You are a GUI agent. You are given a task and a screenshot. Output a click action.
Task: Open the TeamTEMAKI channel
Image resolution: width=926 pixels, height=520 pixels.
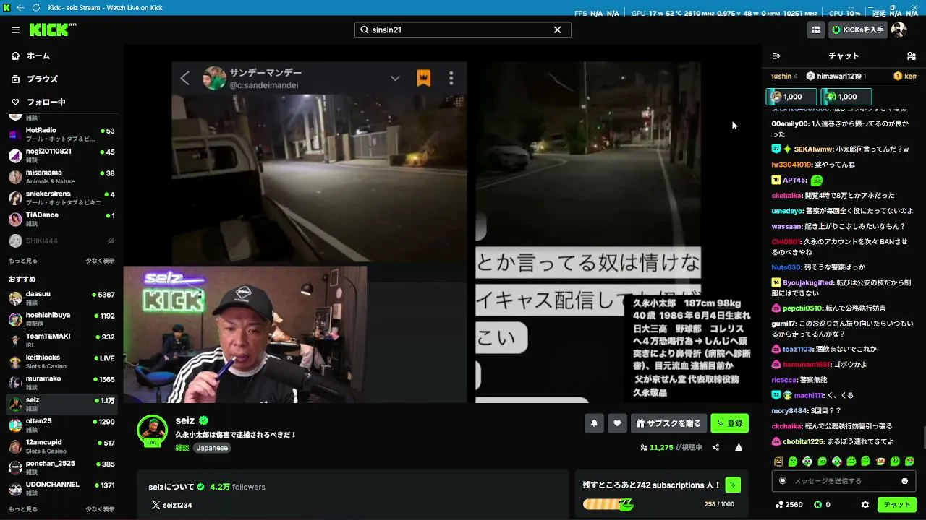click(x=61, y=340)
